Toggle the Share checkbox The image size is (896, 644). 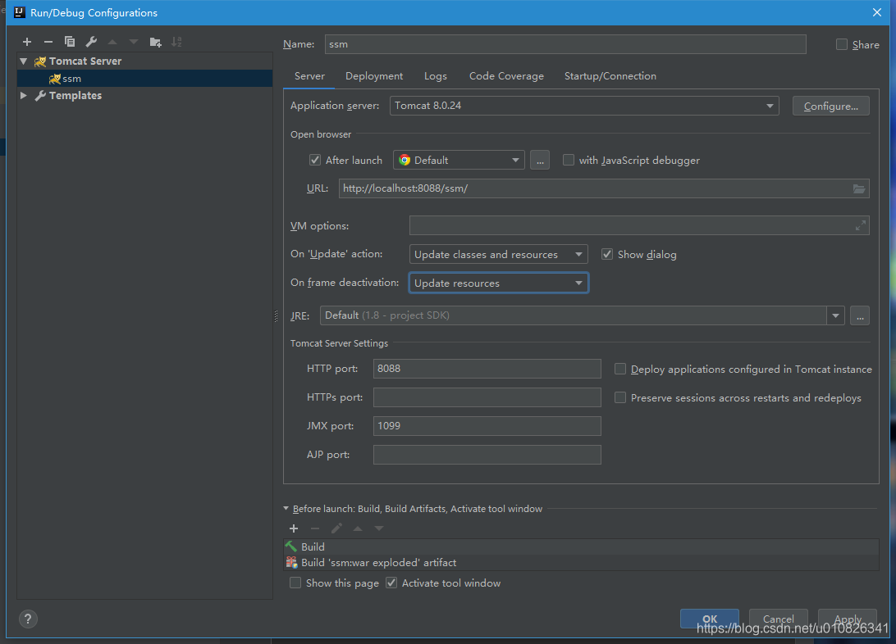click(x=842, y=44)
